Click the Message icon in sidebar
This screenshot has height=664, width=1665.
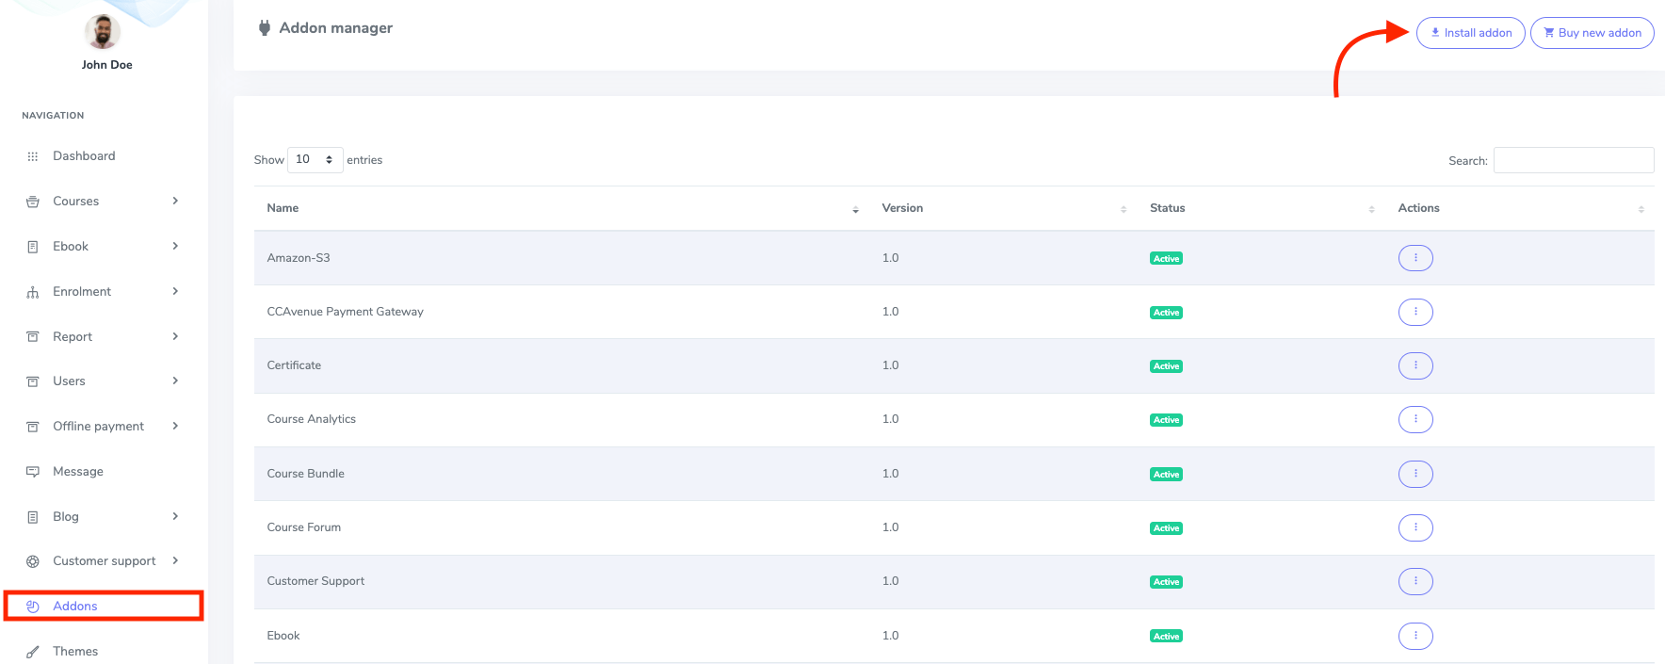click(x=33, y=472)
